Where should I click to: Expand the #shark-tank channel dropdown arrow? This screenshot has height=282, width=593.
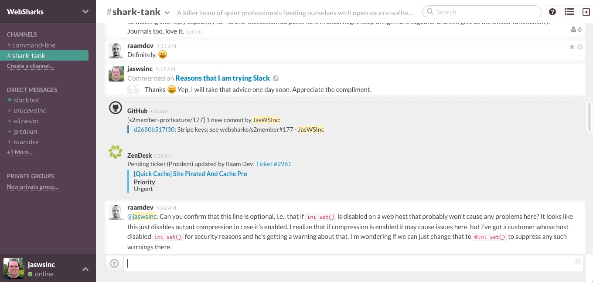[x=167, y=13]
